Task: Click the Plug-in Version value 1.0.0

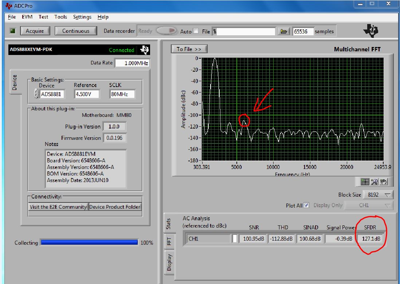Action: tap(114, 126)
